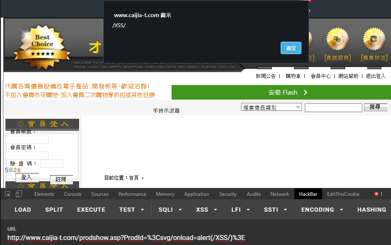The width and height of the screenshot is (391, 245).
Task: Click the red error count indicator
Action: tap(378, 194)
